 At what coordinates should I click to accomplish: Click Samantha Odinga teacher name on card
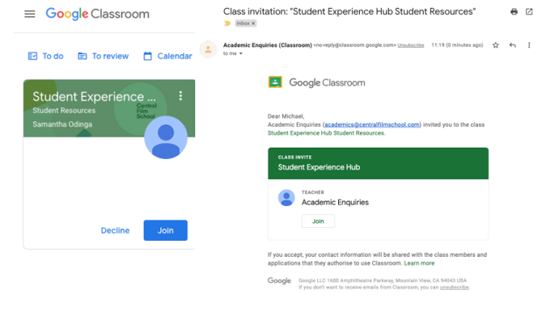coord(62,124)
